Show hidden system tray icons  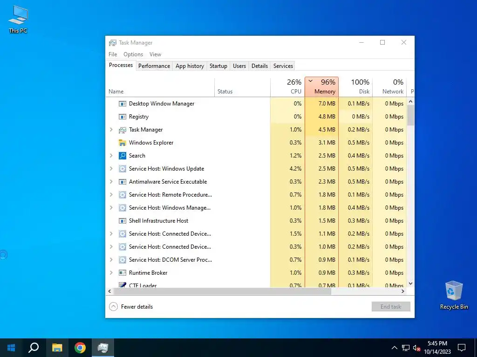394,348
